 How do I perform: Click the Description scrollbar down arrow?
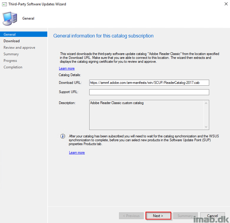[x=206, y=127]
